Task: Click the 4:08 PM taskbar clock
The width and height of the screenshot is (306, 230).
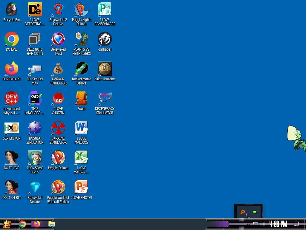Action: (x=278, y=224)
